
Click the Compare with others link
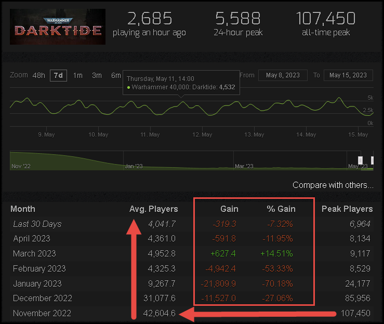tap(333, 185)
